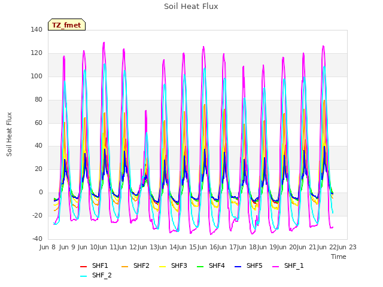
Task: Click the Jun 16 x-axis label
Action: coord(208,247)
